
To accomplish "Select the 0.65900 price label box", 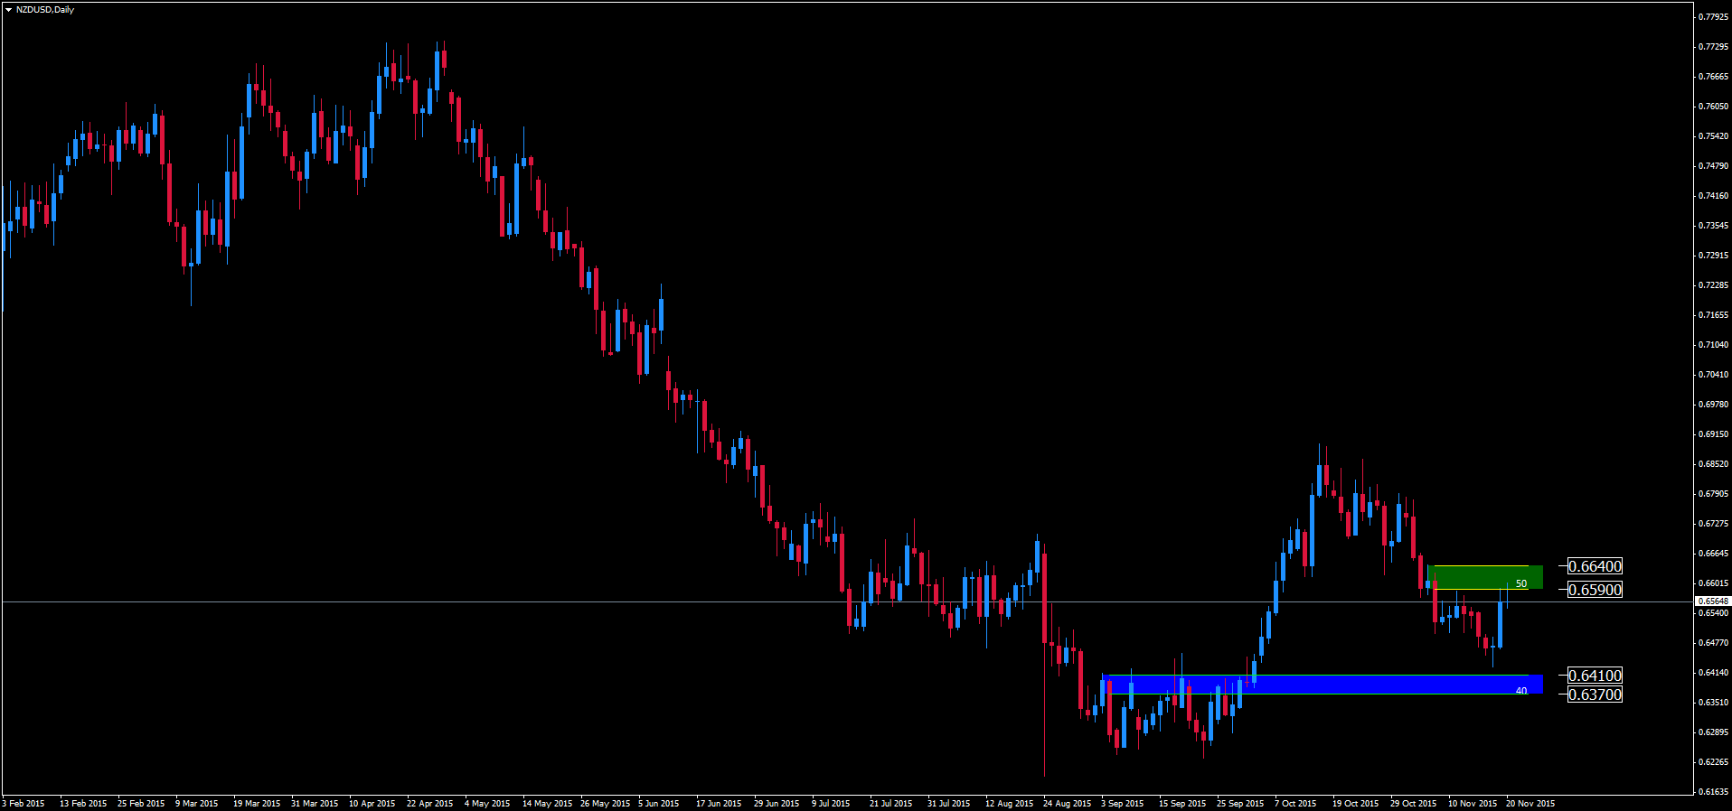I will click(1595, 590).
